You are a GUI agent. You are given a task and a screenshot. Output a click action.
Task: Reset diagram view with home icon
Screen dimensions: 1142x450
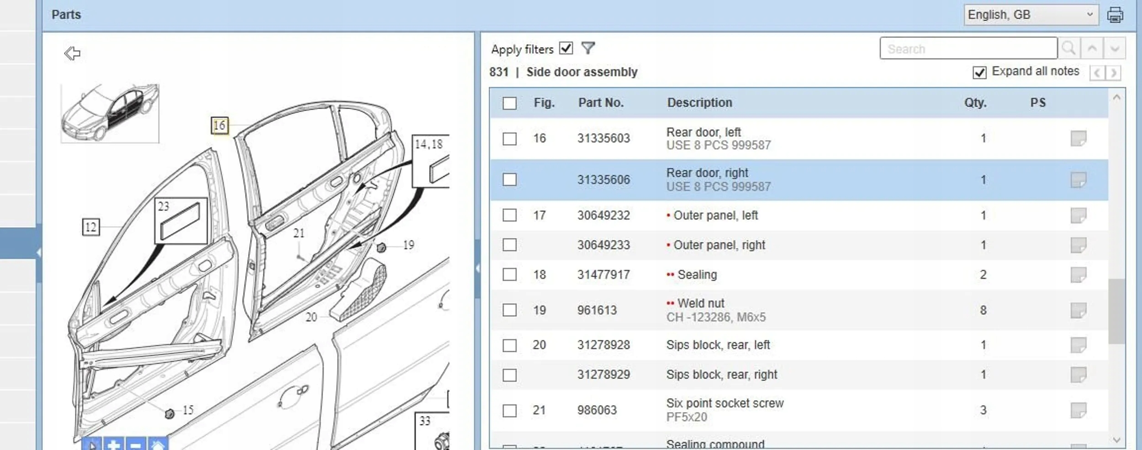[158, 444]
